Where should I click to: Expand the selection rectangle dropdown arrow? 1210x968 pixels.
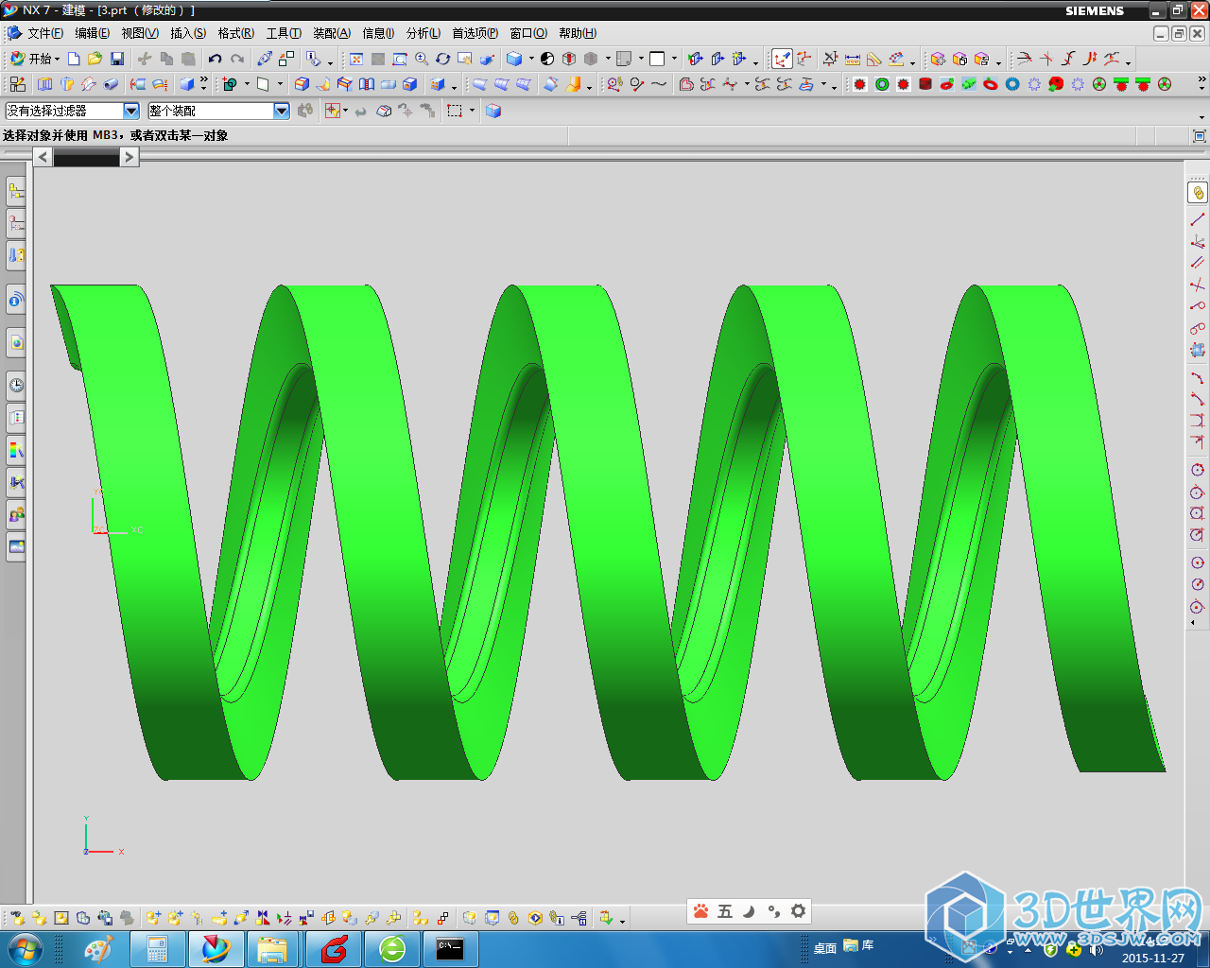472,111
